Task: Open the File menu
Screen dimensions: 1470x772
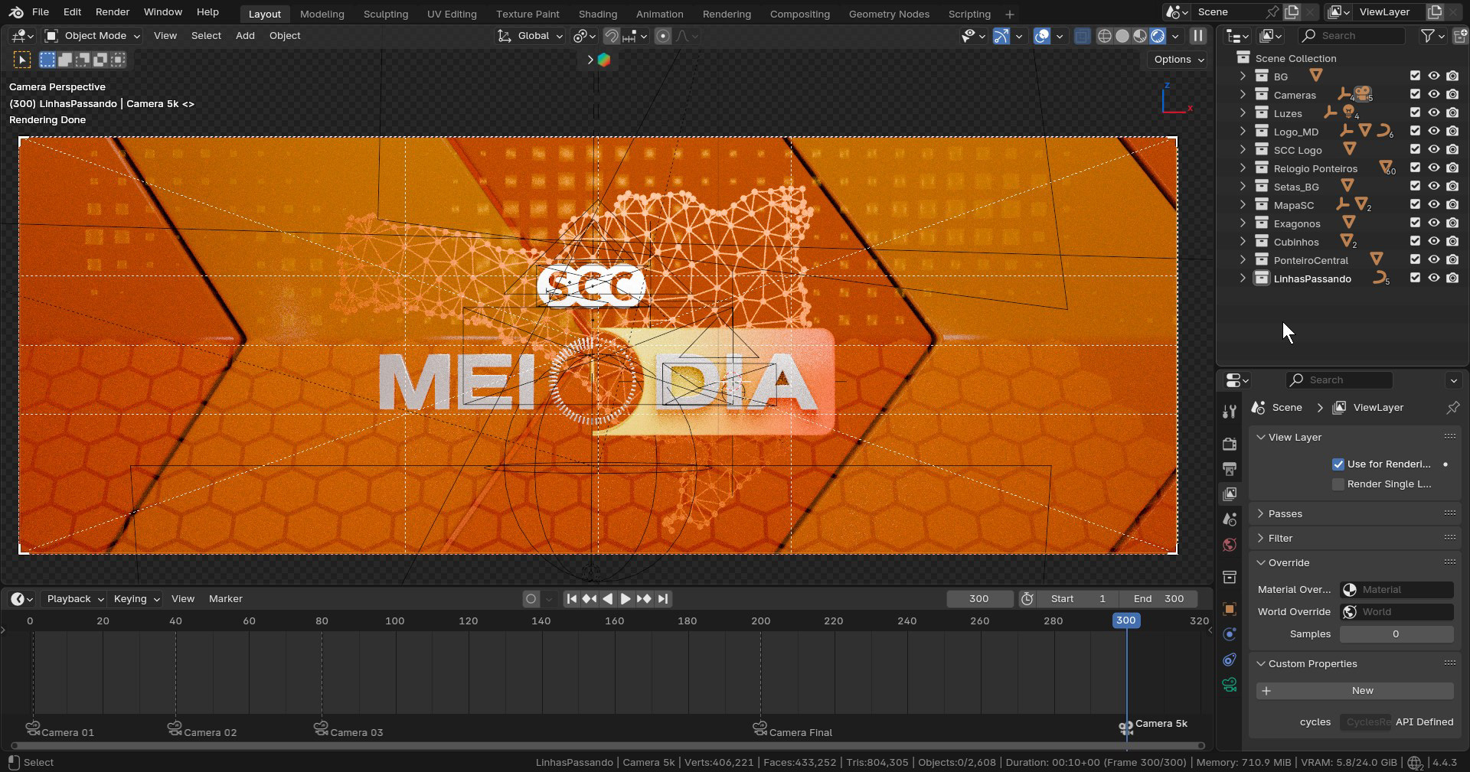Action: pos(41,12)
